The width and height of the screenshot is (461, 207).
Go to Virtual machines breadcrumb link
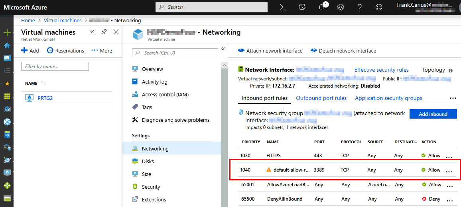(63, 21)
